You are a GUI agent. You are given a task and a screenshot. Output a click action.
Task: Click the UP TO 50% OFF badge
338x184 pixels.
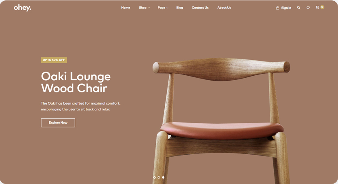point(54,60)
